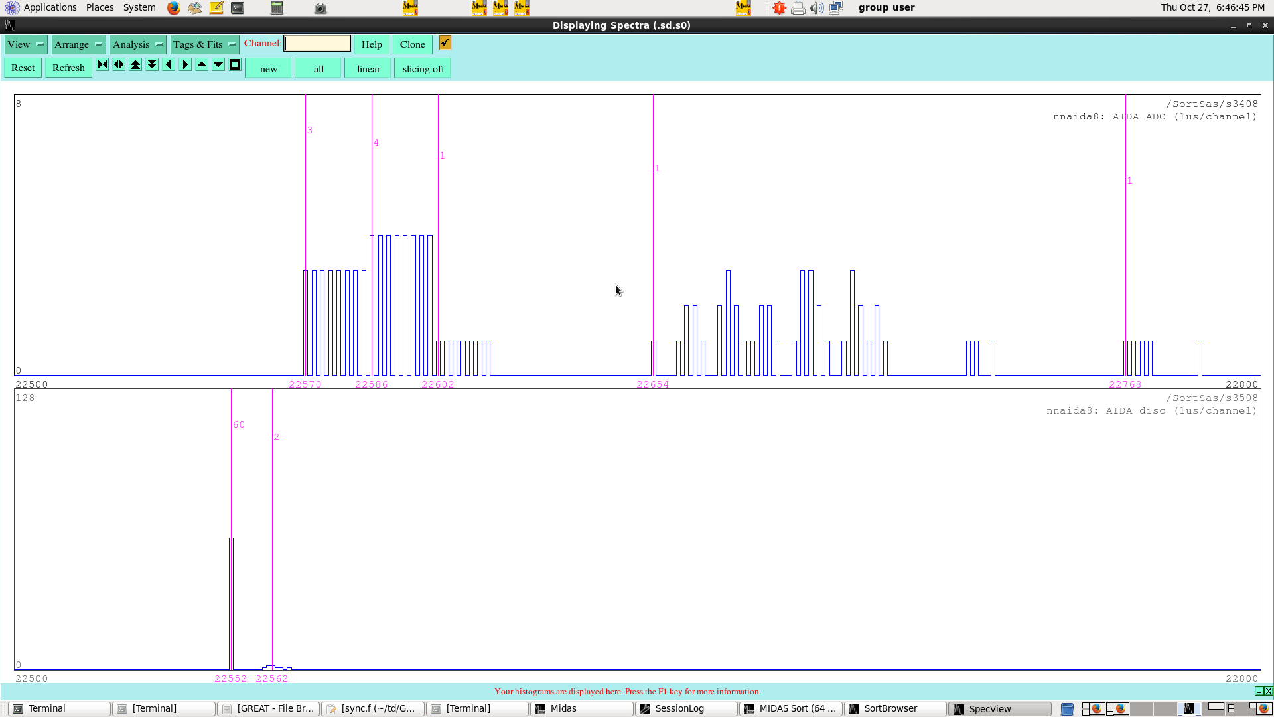The width and height of the screenshot is (1274, 717).
Task: Select the tag marker at channel 22570
Action: click(305, 384)
